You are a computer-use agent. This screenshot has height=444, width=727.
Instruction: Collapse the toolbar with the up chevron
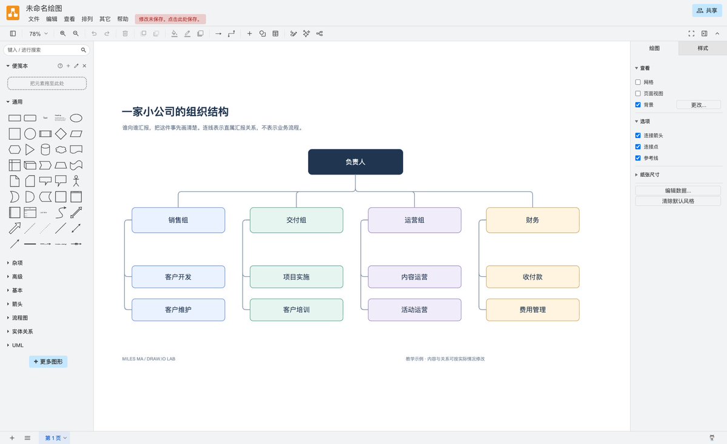tap(717, 34)
